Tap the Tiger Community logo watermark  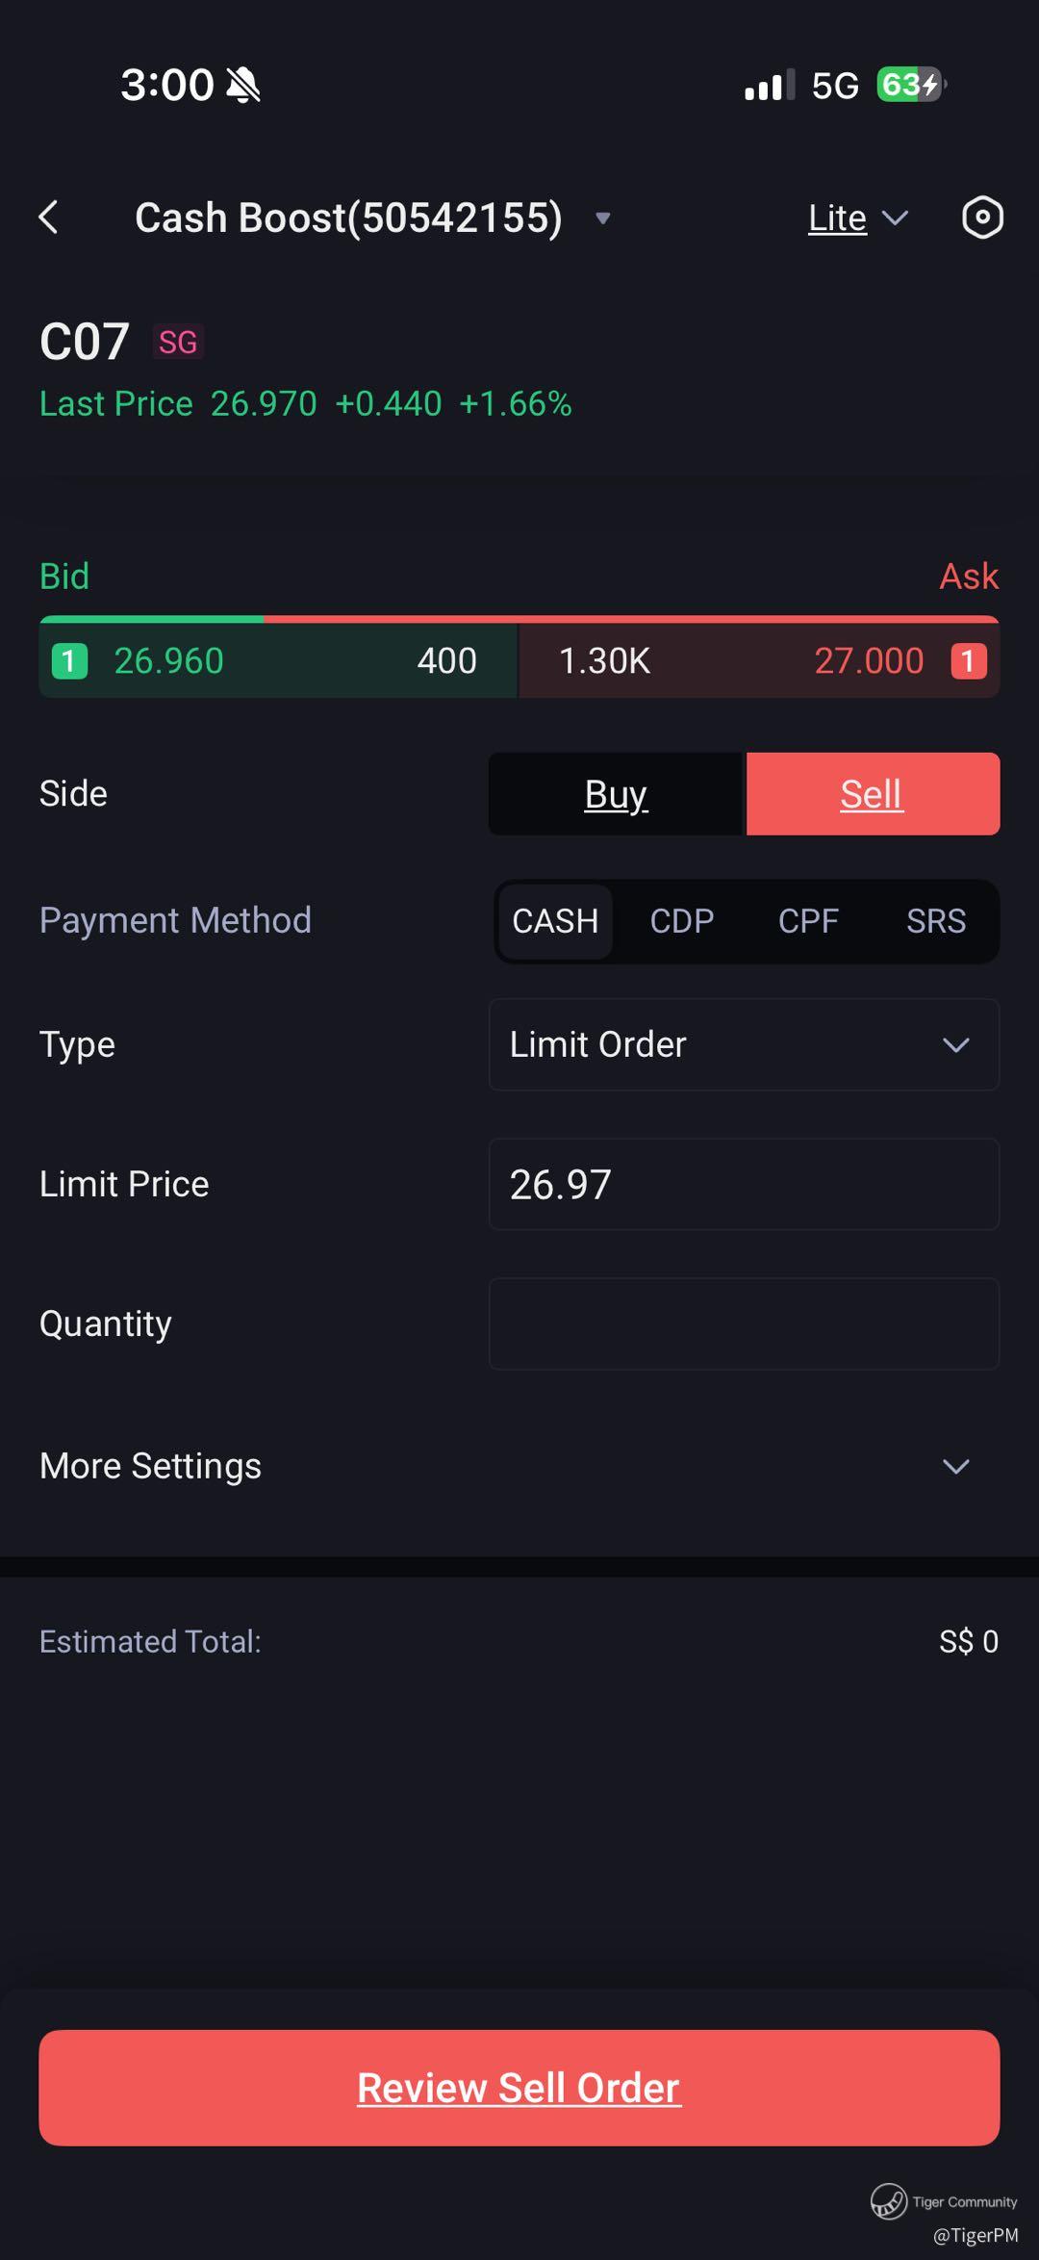[889, 2200]
